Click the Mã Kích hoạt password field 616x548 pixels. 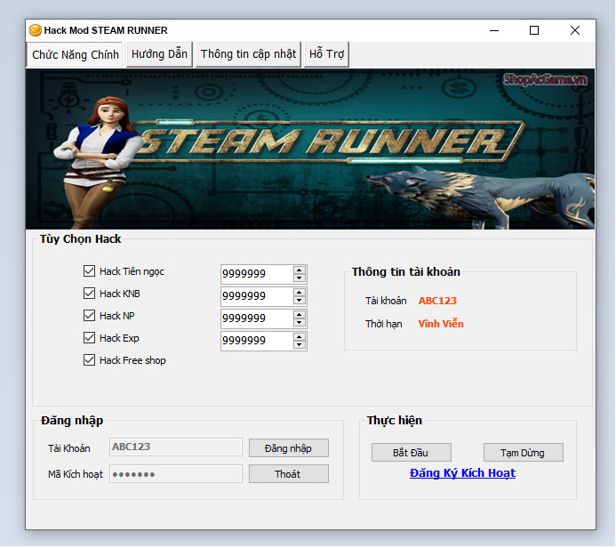(176, 473)
